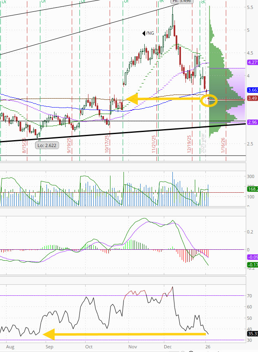
Task: Click the gray 2025 year marker label
Action: point(203,143)
